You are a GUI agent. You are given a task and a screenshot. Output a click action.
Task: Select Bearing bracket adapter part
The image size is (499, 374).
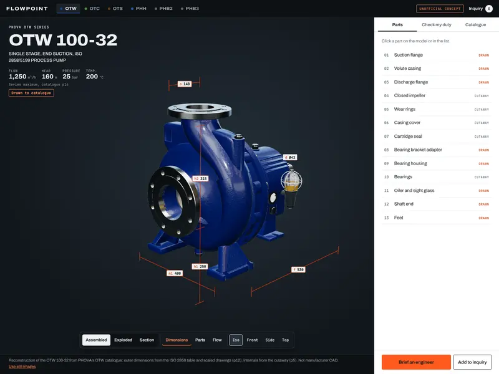coord(436,150)
